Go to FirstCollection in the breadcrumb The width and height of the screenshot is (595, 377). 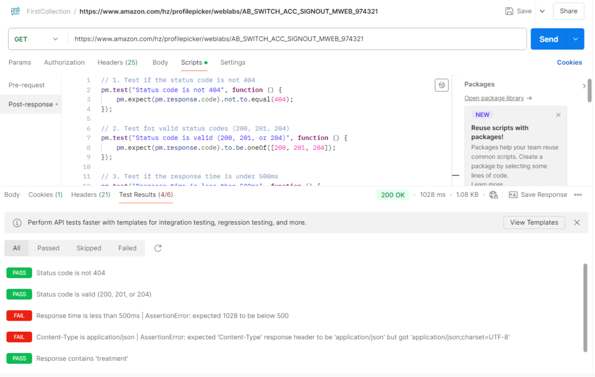49,12
